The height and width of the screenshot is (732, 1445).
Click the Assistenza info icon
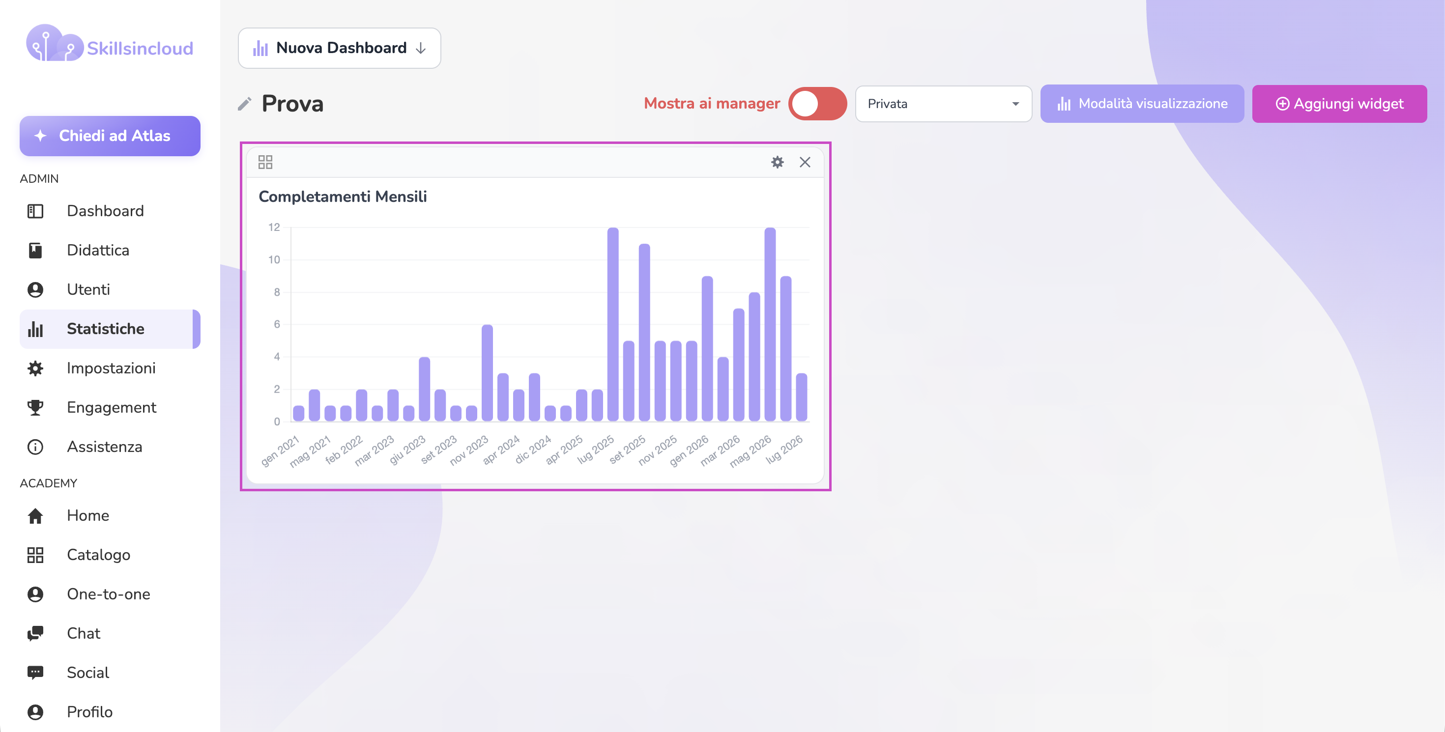[35, 447]
